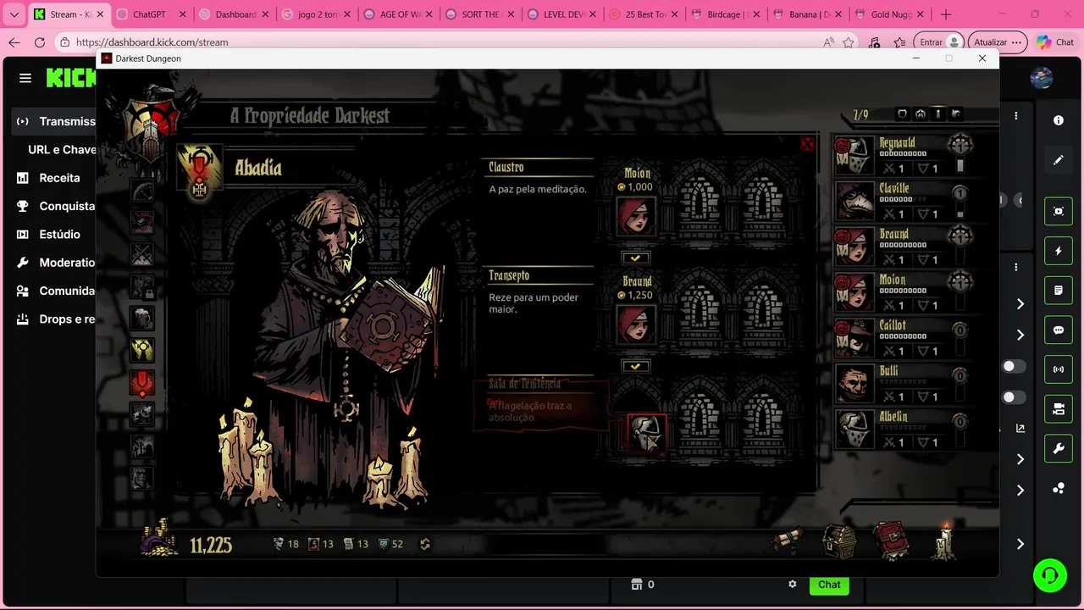The height and width of the screenshot is (610, 1084).
Task: Click the info icon in Kick right toolbar
Action: pyautogui.click(x=1059, y=120)
